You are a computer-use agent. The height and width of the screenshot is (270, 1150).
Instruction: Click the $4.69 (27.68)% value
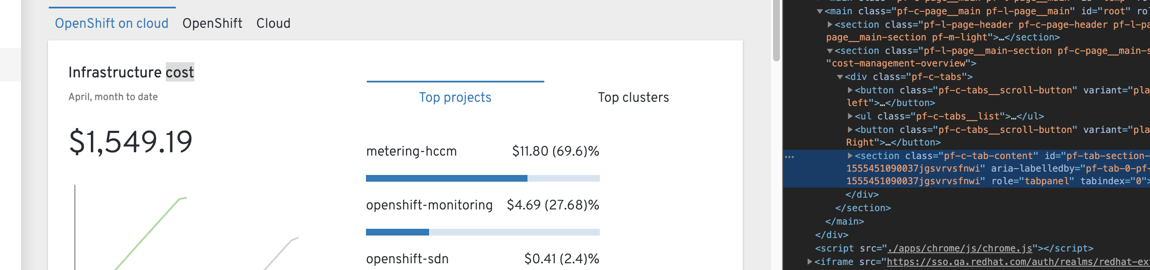pos(553,205)
